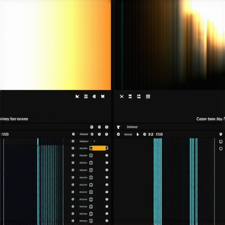Click the rounded square icon below the right-edge document icon
Image resolution: width=225 pixels, height=225 pixels.
pos(221,149)
